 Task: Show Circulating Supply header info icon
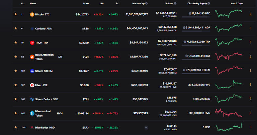click(x=209, y=3)
